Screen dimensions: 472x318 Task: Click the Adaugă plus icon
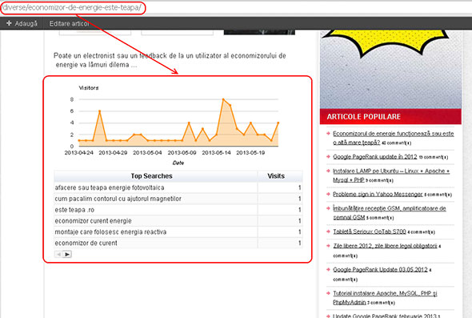coord(9,23)
